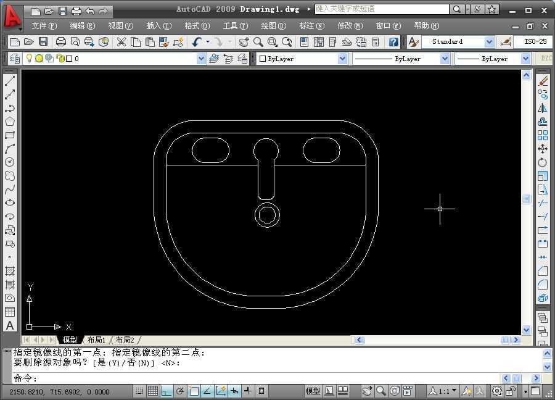The image size is (555, 400).
Task: Open the DesignCenter palette
Action: click(319, 42)
